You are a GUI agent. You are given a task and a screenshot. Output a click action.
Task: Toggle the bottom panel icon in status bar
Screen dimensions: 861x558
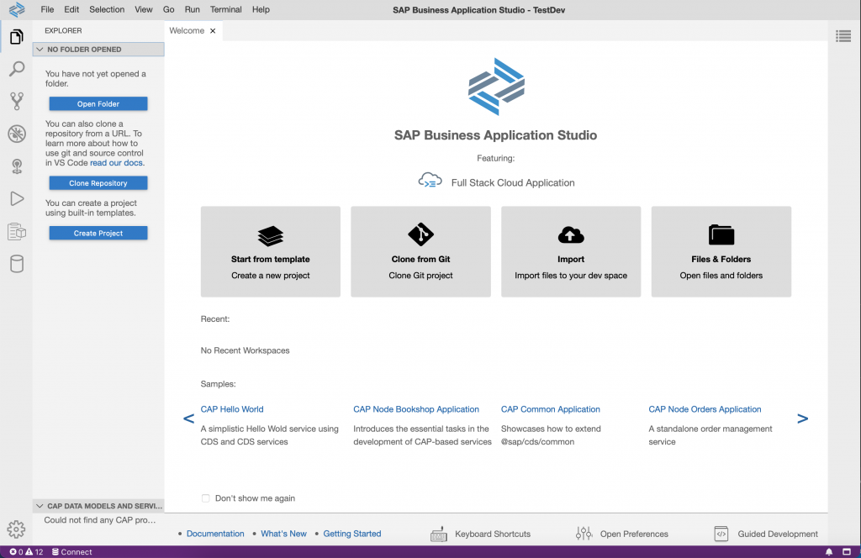(847, 552)
